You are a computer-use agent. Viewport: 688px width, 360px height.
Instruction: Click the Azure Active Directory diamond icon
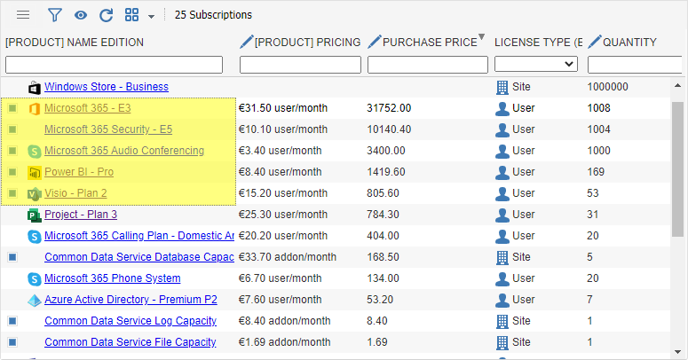click(x=35, y=301)
